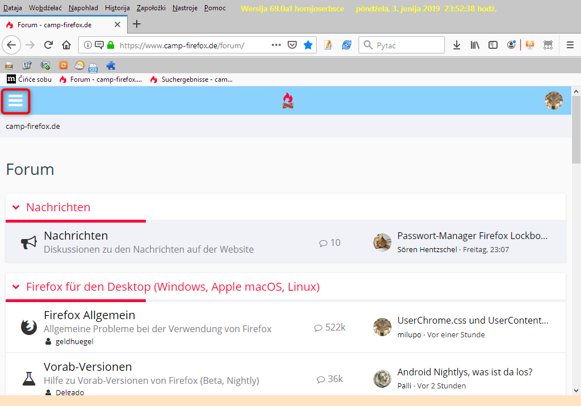
Task: Click the ZIP archive icon in the toolbar
Action: [9, 66]
